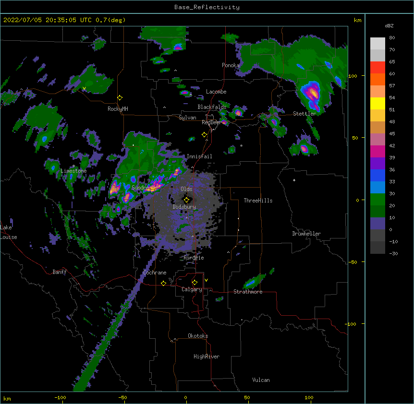
Task: Pick the purple 39 dBZ legend swatch
Action: coord(377,163)
